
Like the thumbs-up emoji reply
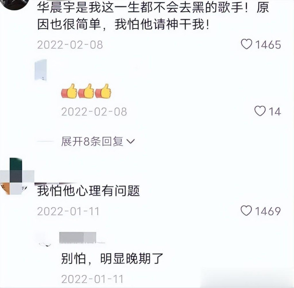pyautogui.click(x=260, y=111)
